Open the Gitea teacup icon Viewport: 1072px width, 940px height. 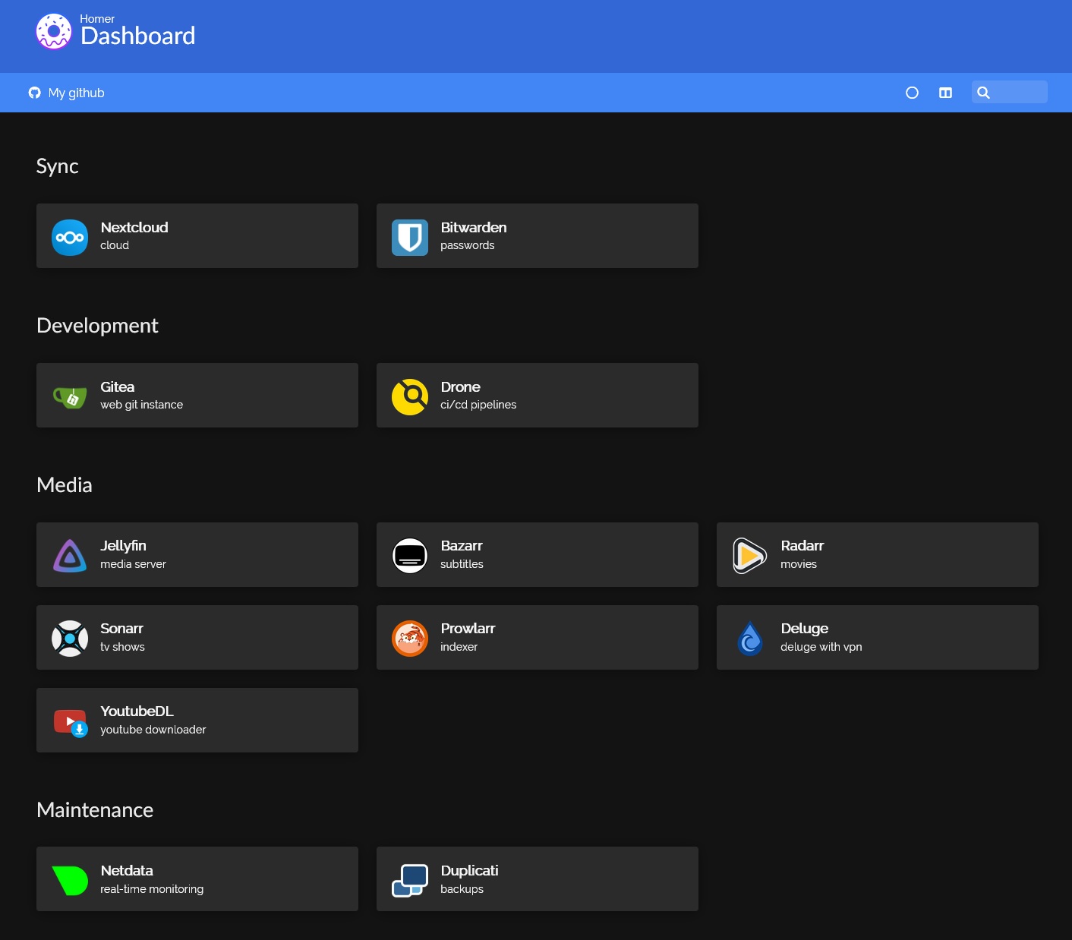tap(70, 397)
